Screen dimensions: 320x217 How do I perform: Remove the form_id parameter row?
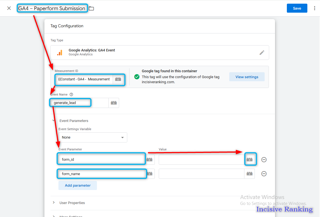[264, 159]
